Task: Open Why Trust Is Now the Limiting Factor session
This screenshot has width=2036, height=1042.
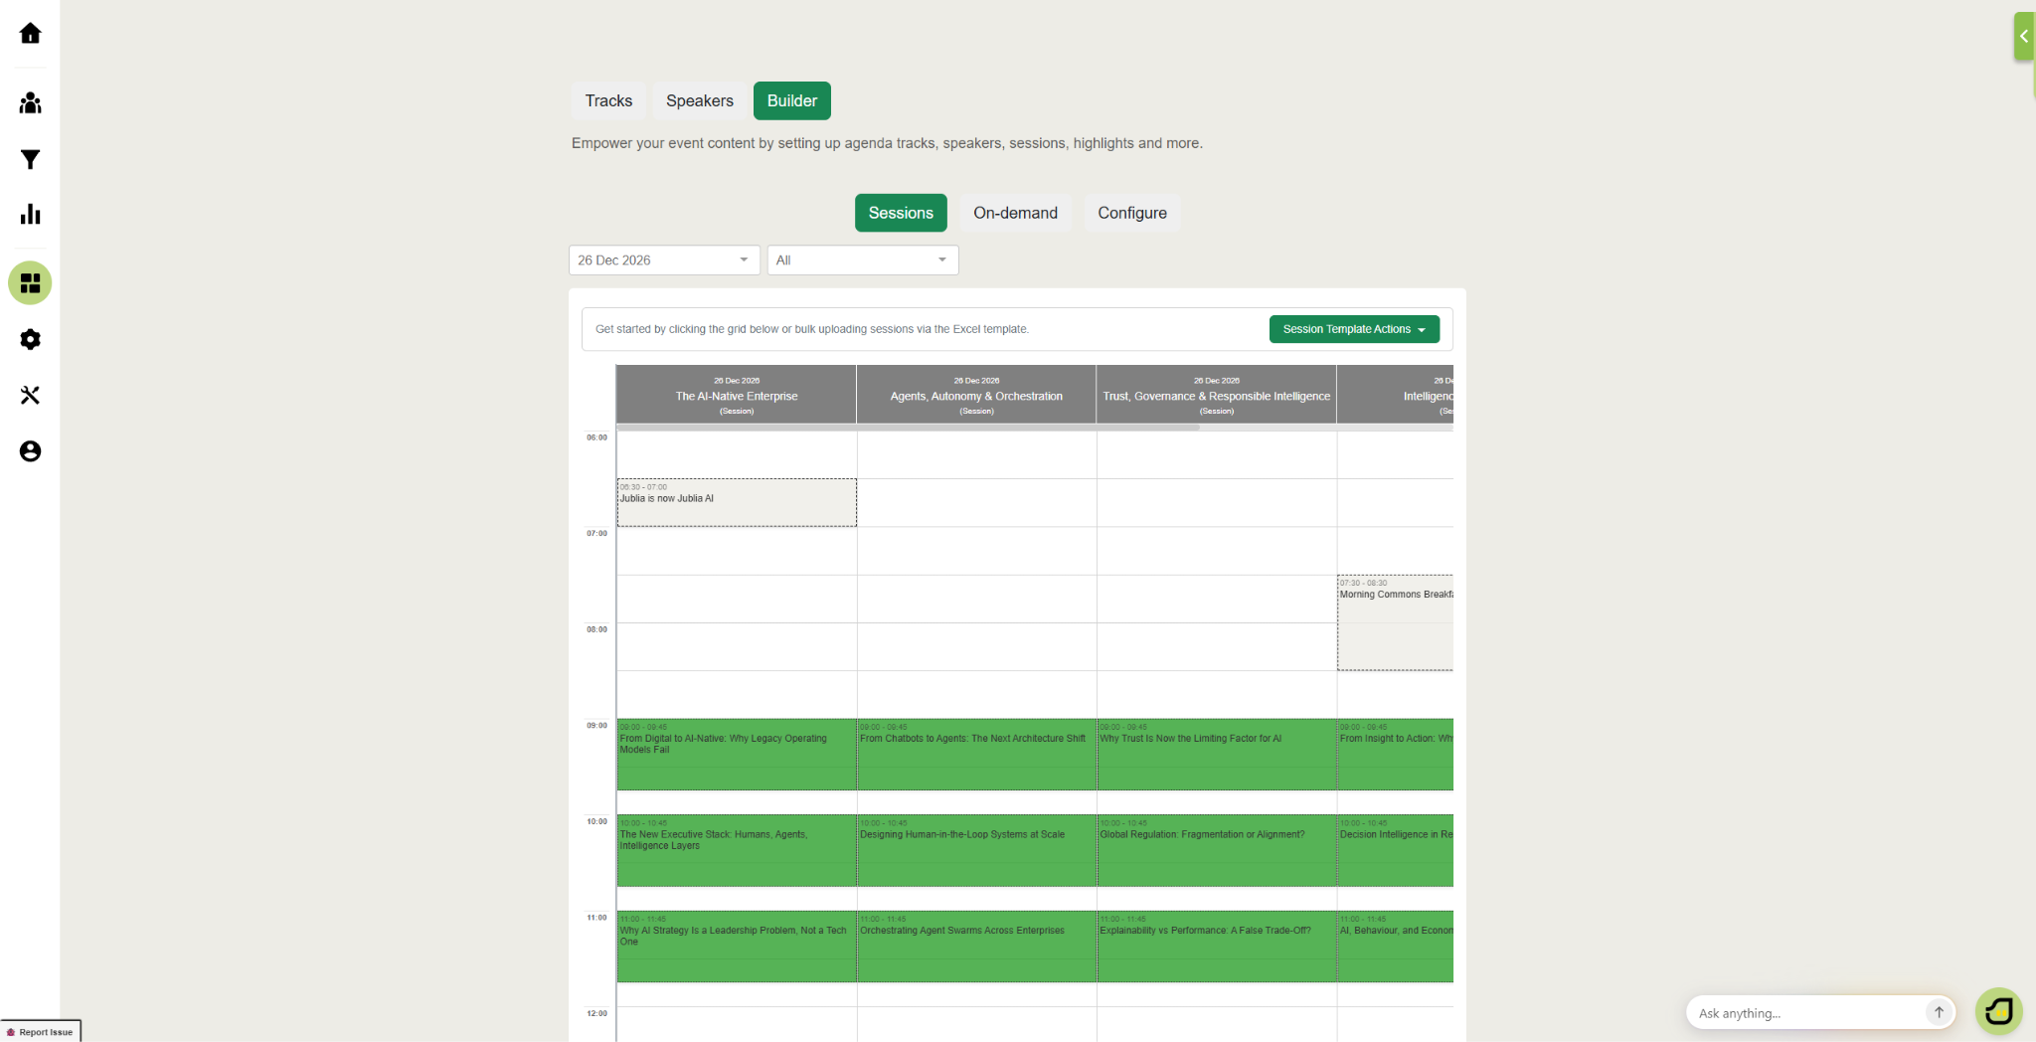Action: point(1217,755)
